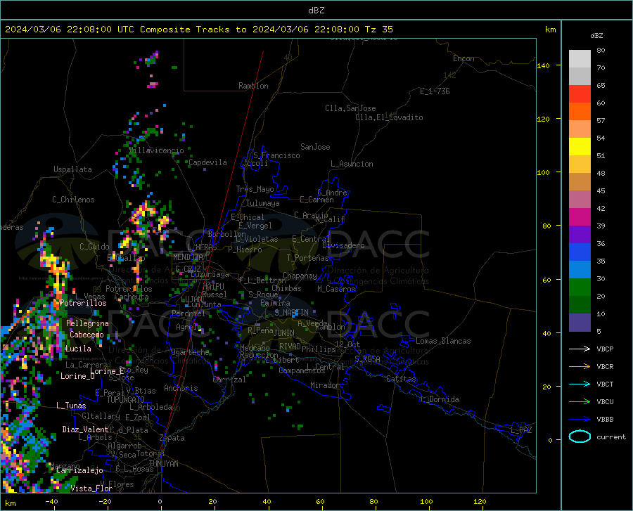The image size is (633, 511).
Task: Click the Cabecedo station label
Action: tap(87, 335)
